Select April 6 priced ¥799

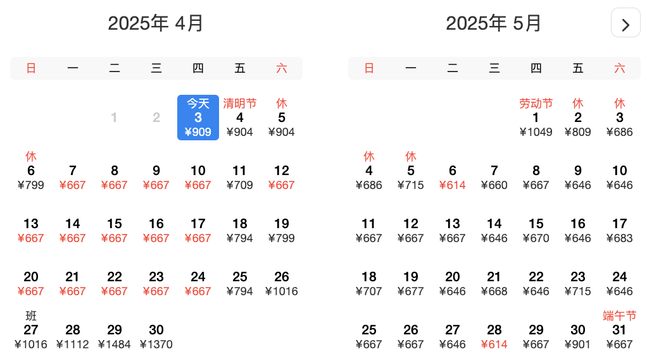31,171
